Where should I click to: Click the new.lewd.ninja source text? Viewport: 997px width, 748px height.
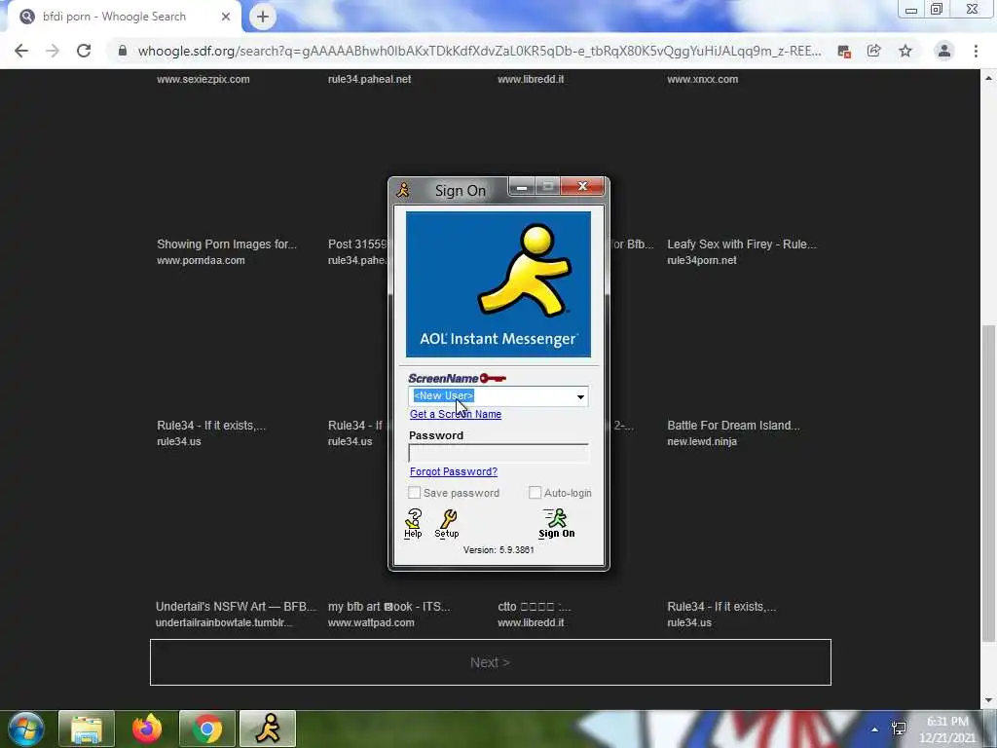click(x=702, y=441)
